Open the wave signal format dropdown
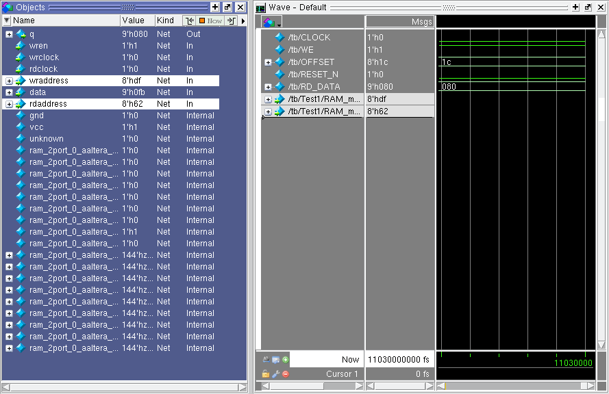Screen dimensions: 609x394 pos(272,23)
